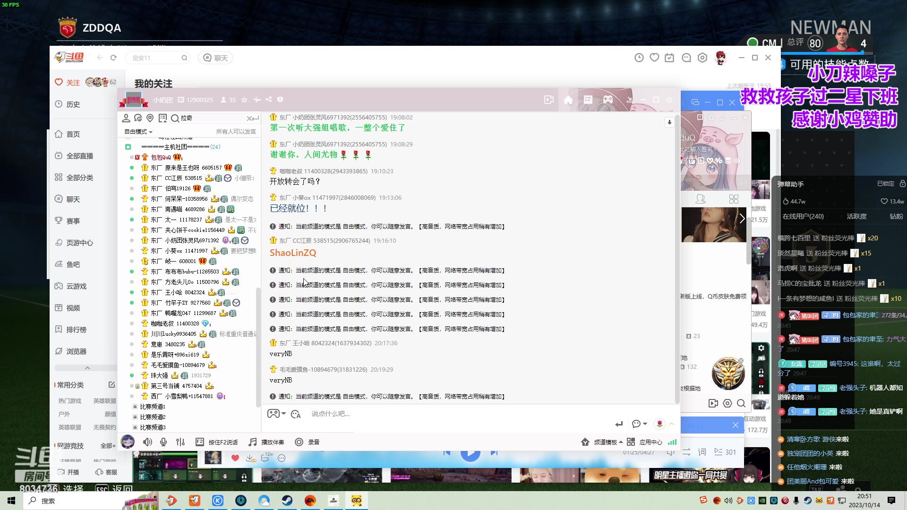Click the flower gift icon near chat input

[659, 424]
